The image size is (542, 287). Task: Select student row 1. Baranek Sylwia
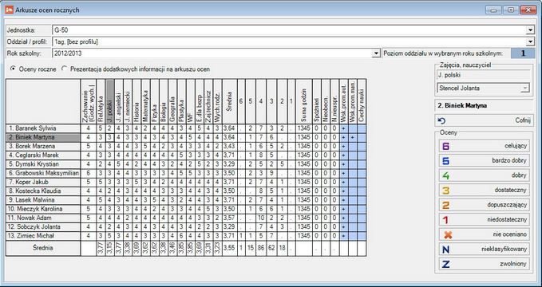click(43, 128)
